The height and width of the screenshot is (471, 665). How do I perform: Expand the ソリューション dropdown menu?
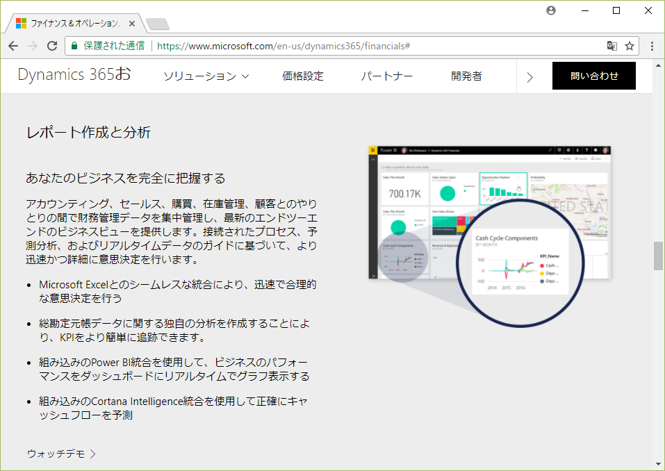pos(206,76)
